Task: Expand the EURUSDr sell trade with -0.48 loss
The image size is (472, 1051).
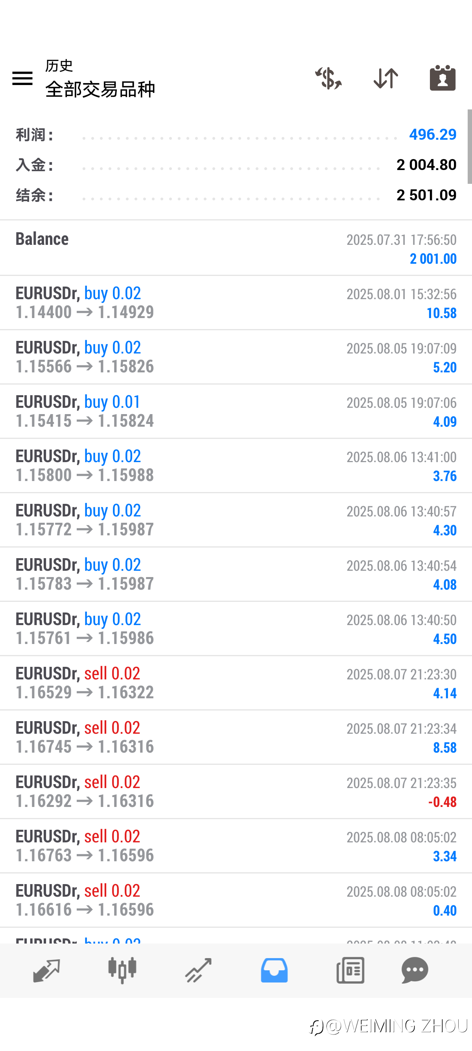Action: (x=236, y=792)
